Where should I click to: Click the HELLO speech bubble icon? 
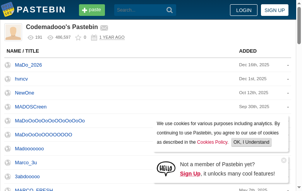click(166, 169)
